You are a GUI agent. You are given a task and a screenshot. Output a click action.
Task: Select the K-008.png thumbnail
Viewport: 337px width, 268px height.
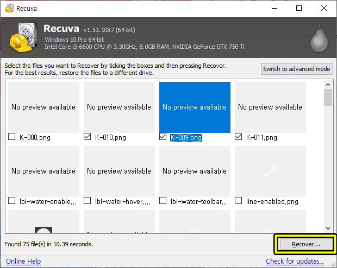pyautogui.click(x=43, y=107)
